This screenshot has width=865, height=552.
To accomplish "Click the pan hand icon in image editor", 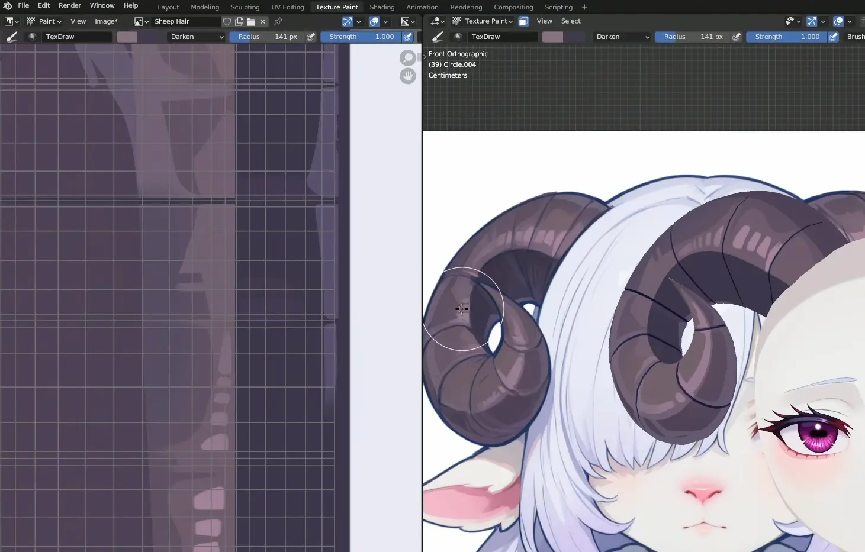I will click(407, 76).
